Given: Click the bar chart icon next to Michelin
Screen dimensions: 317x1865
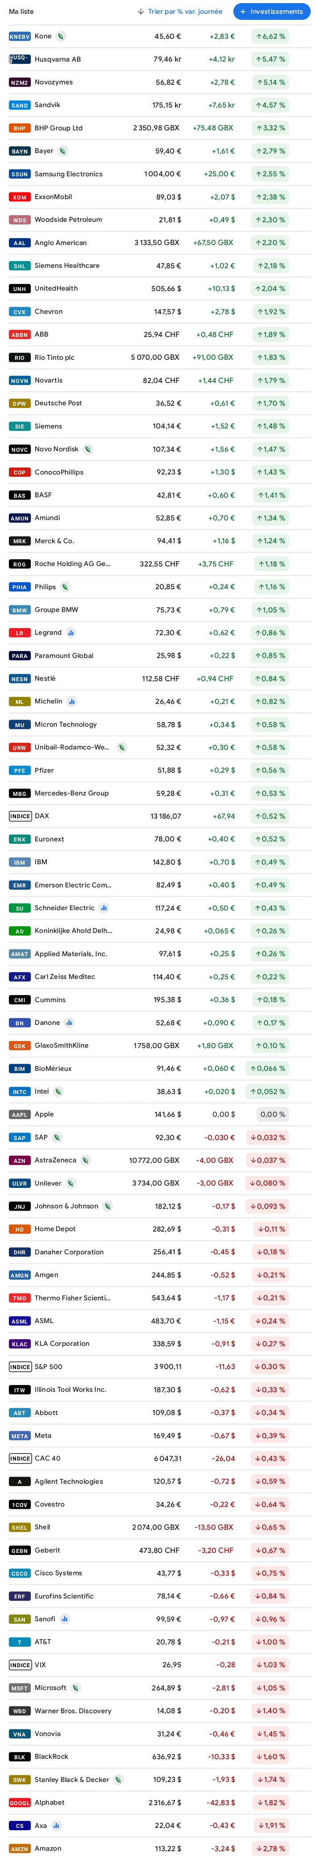Looking at the screenshot, I should (72, 702).
